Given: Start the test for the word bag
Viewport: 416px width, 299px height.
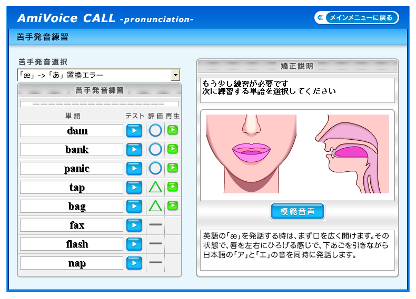Looking at the screenshot, I should (x=134, y=207).
